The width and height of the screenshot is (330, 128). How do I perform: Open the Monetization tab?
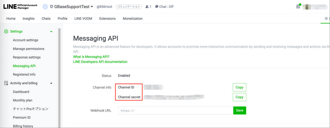click(133, 19)
